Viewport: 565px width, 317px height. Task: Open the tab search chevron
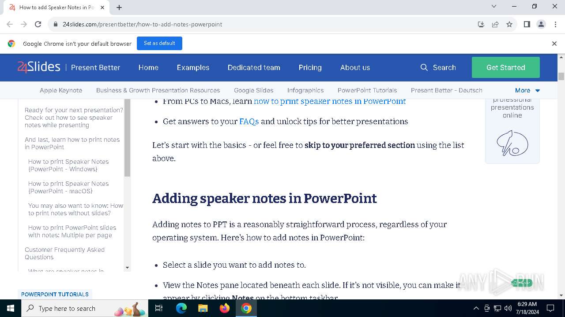pyautogui.click(x=494, y=6)
